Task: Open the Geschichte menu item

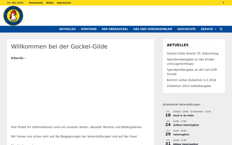Action: tap(186, 29)
